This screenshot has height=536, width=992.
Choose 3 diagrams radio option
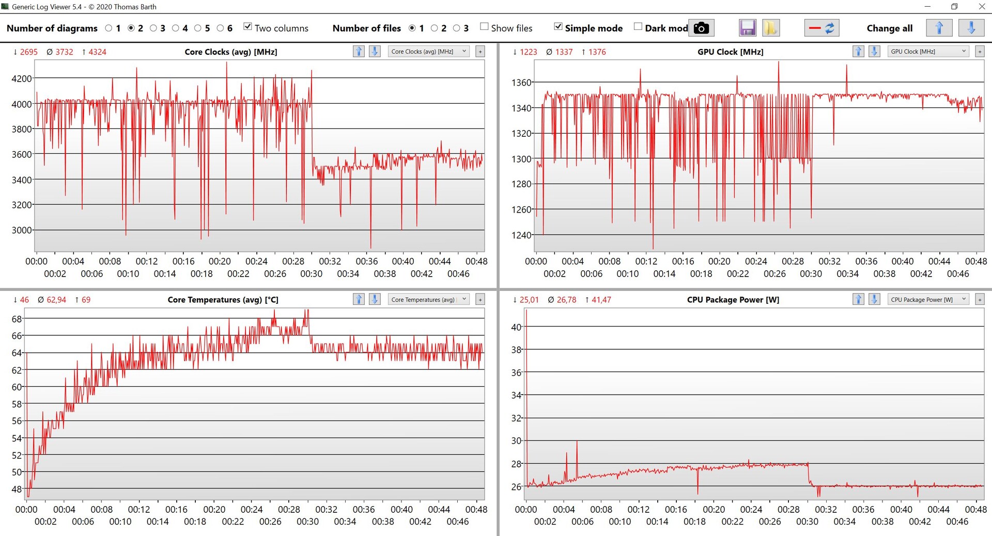(x=153, y=28)
